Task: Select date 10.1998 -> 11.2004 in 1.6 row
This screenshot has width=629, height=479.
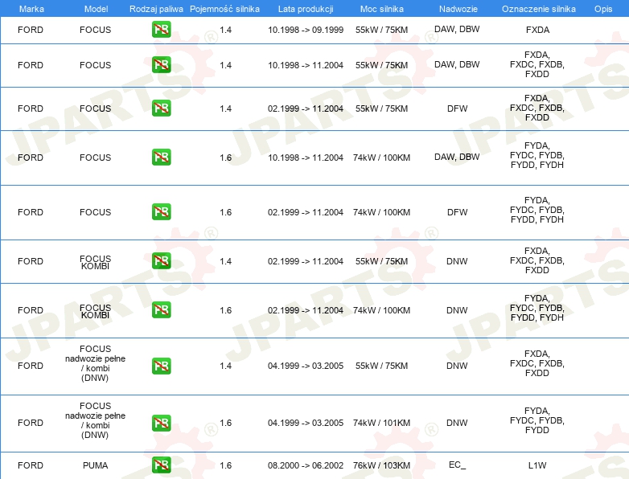Action: pos(306,158)
